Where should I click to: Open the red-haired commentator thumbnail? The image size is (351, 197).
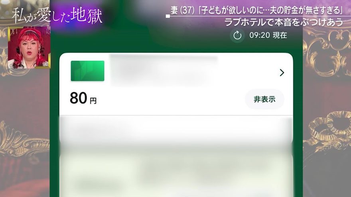(x=29, y=48)
